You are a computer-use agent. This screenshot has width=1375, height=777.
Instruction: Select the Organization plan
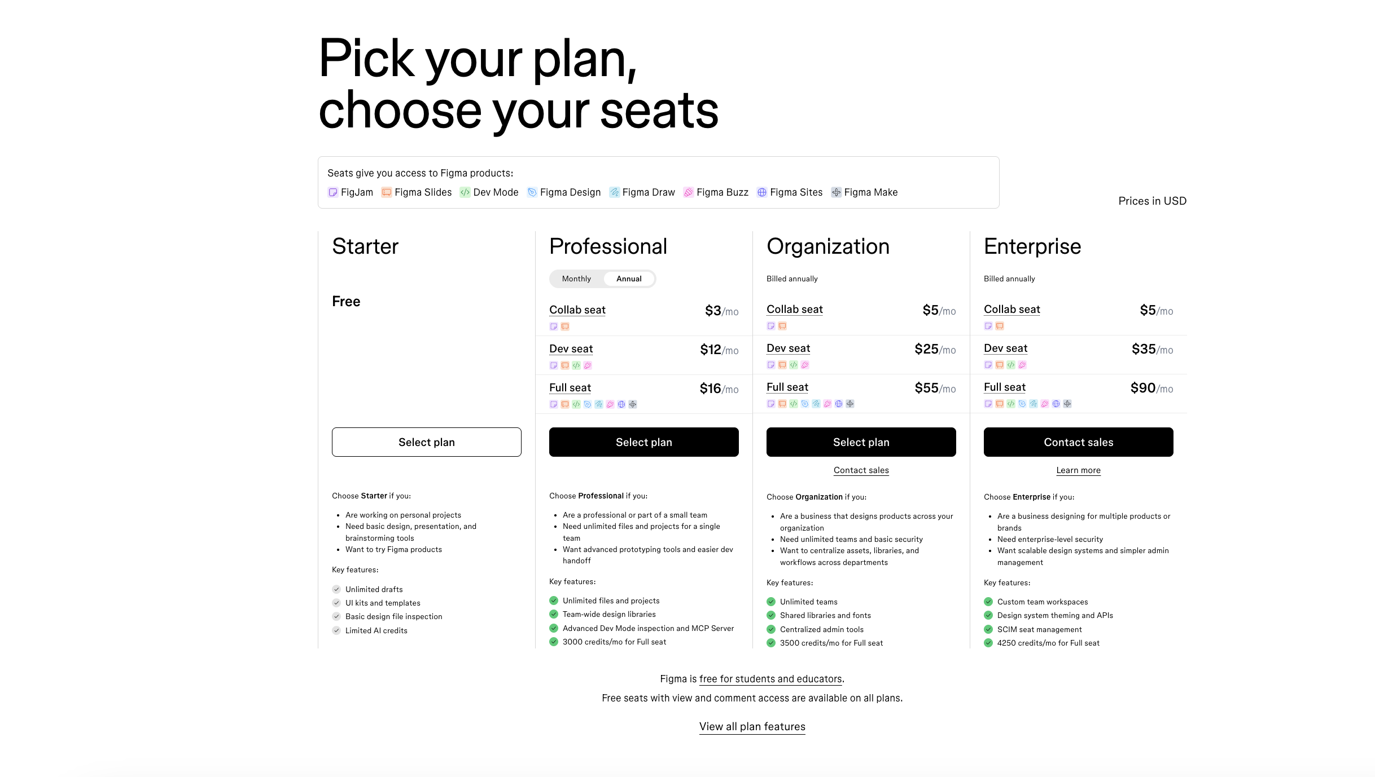(861, 442)
